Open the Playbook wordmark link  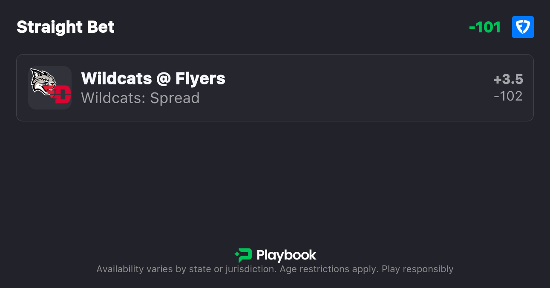click(286, 255)
